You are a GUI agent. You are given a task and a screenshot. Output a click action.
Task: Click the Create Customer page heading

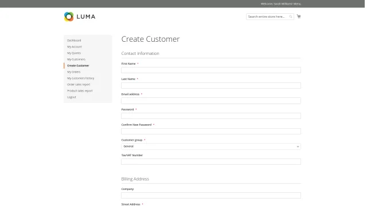150,39
